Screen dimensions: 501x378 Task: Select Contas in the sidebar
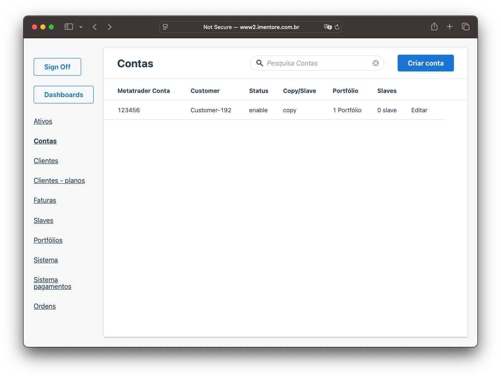click(x=45, y=141)
